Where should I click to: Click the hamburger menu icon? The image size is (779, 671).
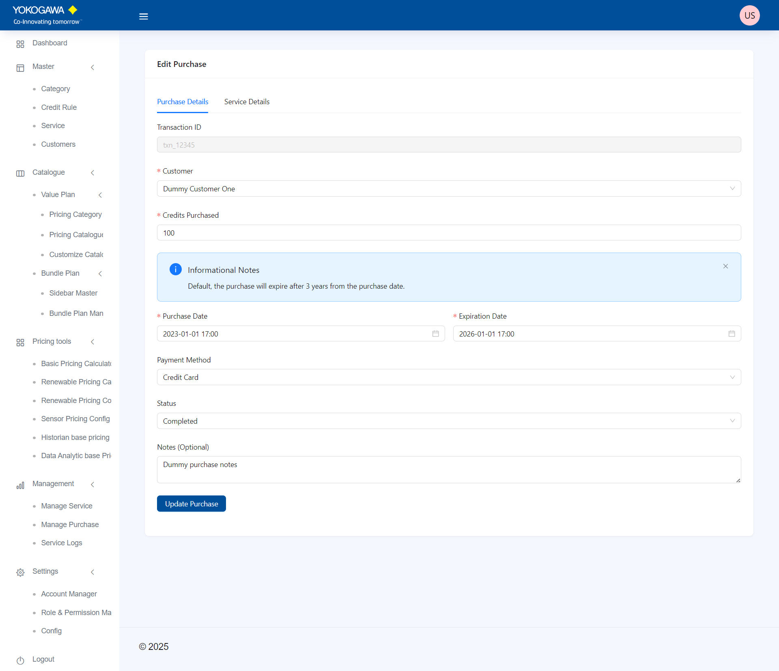click(143, 17)
